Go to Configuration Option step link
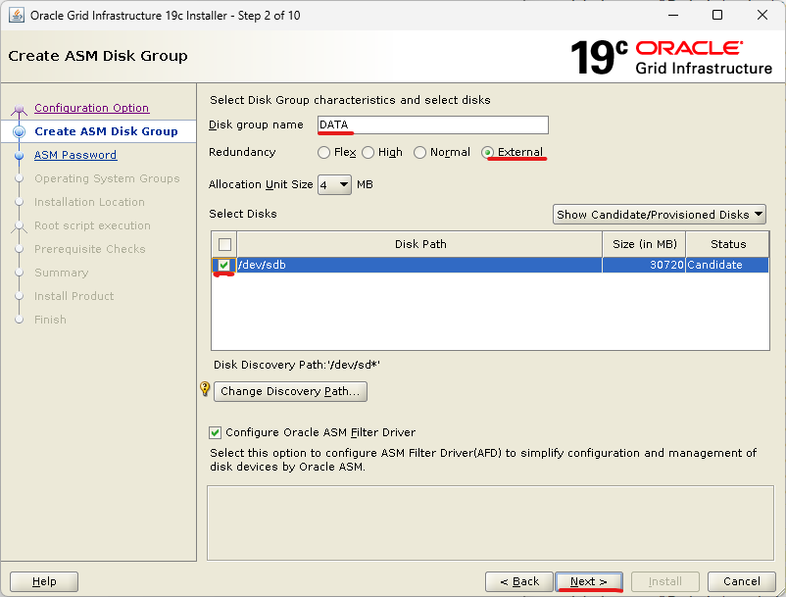This screenshot has width=786, height=597. pyautogui.click(x=91, y=108)
